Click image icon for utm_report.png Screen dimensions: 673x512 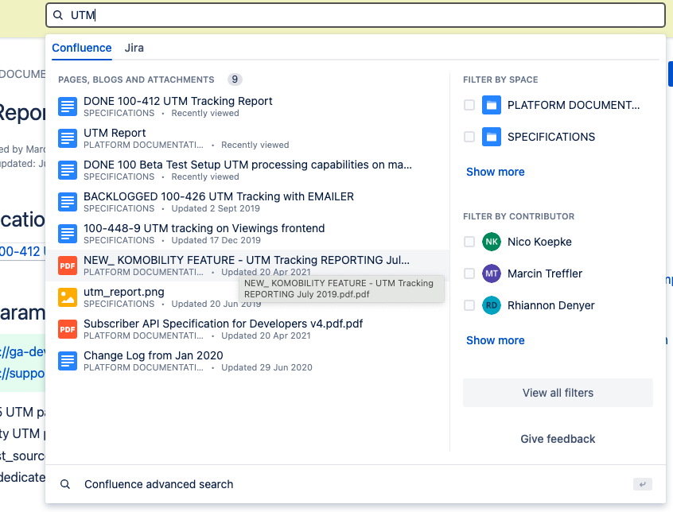(x=68, y=297)
